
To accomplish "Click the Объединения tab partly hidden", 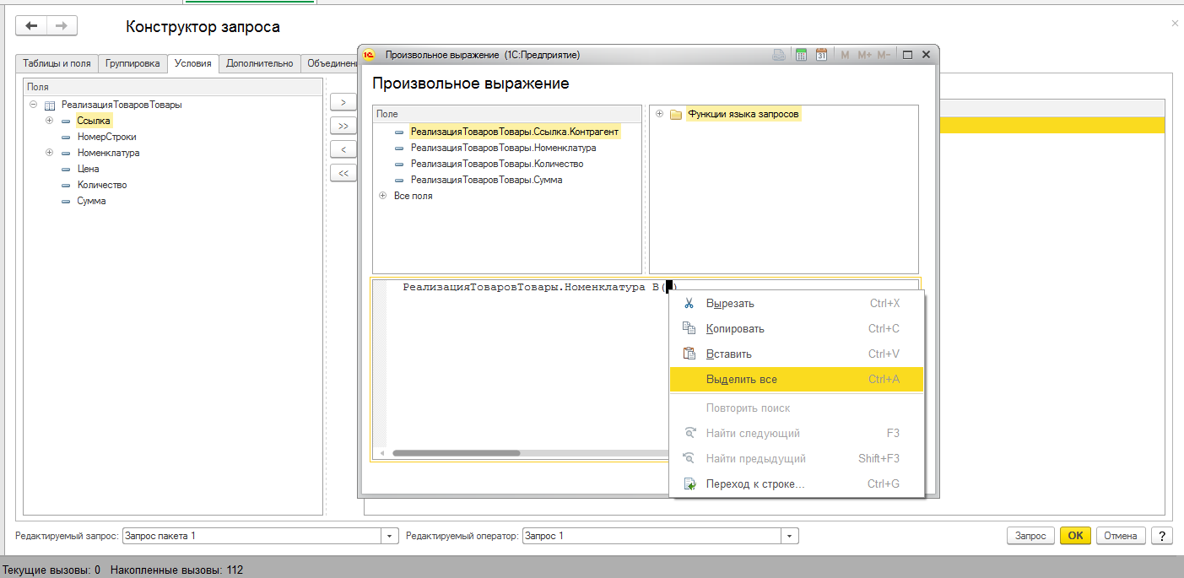I will tap(329, 63).
